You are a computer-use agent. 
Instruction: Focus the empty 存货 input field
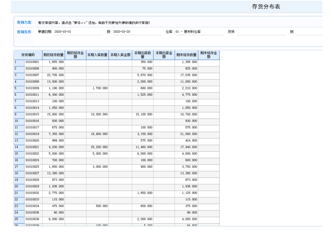[261, 32]
